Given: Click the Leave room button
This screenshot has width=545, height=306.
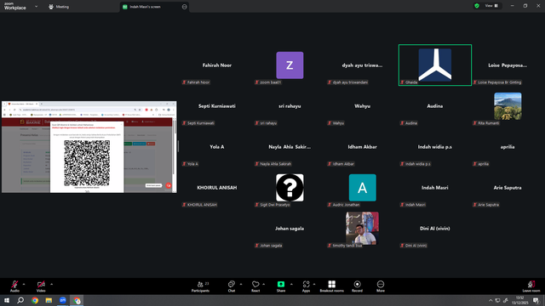Looking at the screenshot, I should coord(531,286).
